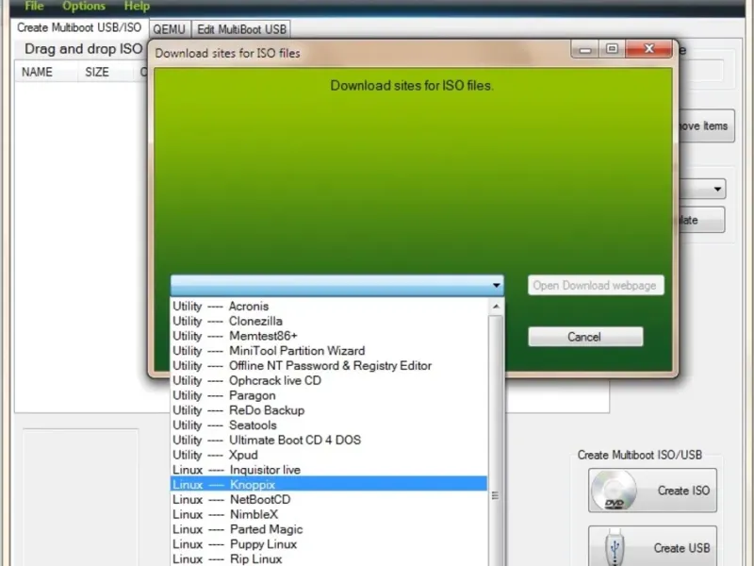Click the Remove Items button
Screen dimensions: 754x566
(705, 126)
